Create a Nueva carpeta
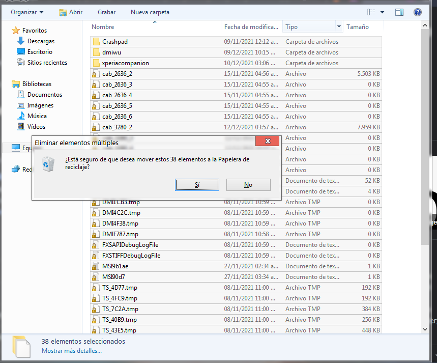The image size is (437, 363). (x=150, y=12)
